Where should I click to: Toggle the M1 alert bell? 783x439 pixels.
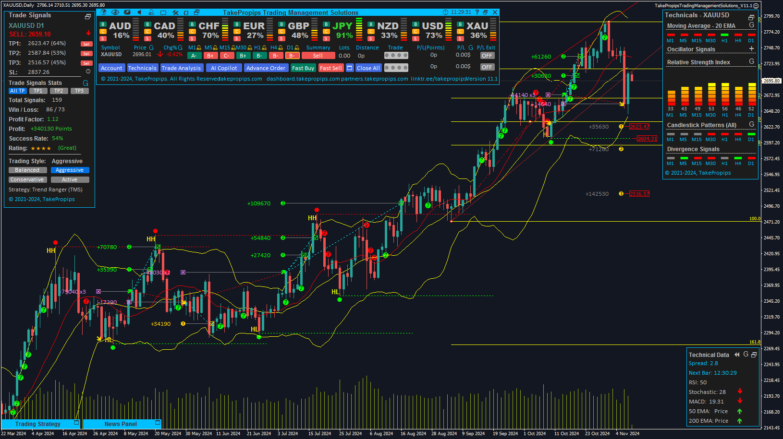point(199,47)
